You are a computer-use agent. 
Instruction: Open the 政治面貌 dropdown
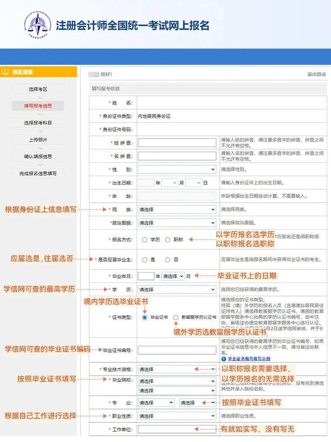(x=177, y=223)
